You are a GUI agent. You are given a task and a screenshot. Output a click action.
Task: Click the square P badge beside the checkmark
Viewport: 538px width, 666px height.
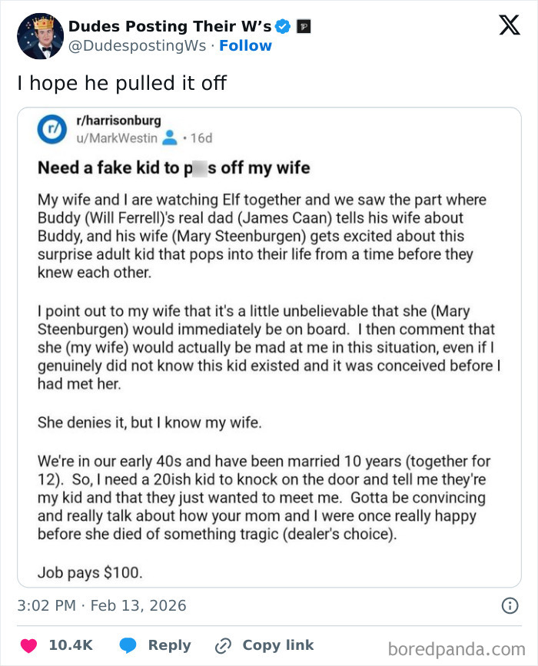[303, 25]
